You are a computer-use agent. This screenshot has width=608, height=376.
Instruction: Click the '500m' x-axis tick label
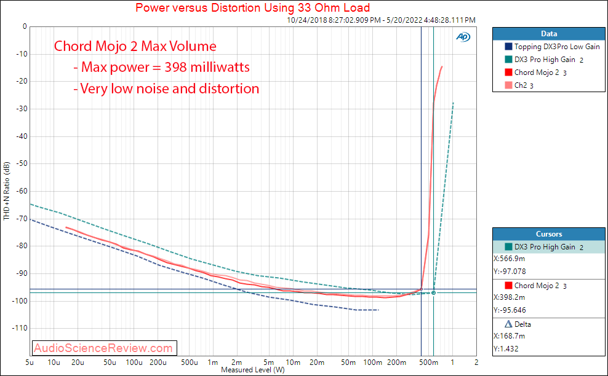click(x=429, y=362)
